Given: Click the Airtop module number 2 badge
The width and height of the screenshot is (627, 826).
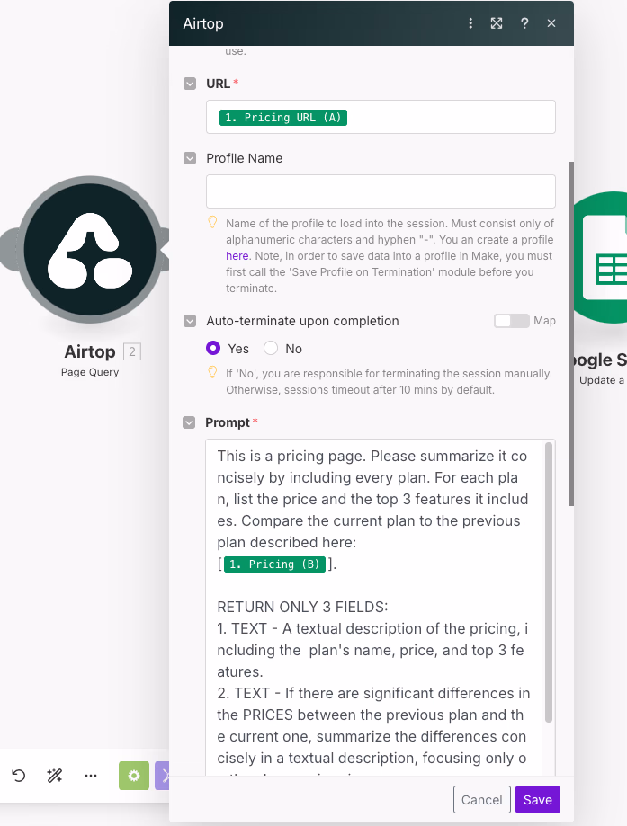Looking at the screenshot, I should (x=132, y=351).
